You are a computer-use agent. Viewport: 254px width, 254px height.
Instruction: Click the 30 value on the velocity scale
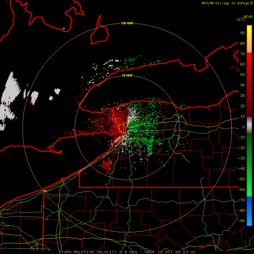pyautogui.click(x=242, y=96)
